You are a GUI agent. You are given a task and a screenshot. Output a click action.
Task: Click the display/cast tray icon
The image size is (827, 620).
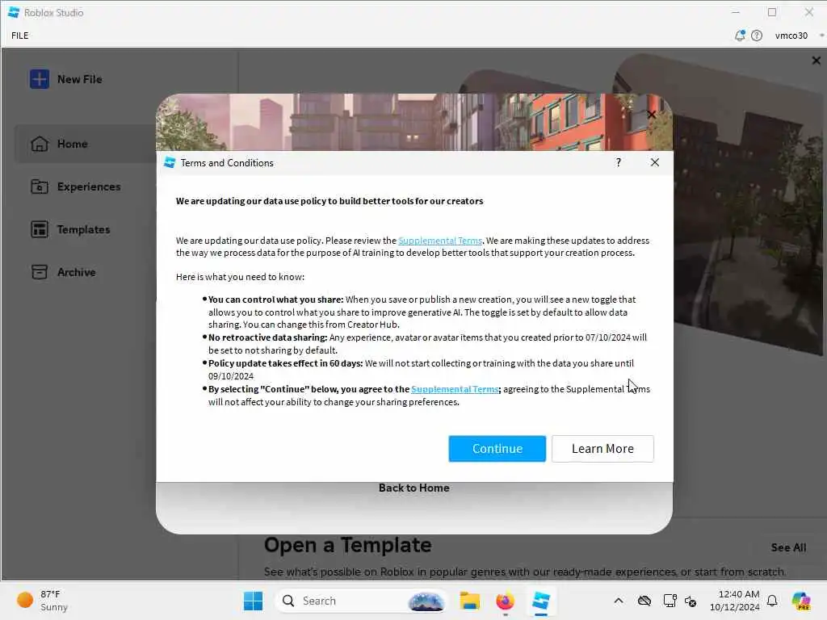(x=670, y=601)
